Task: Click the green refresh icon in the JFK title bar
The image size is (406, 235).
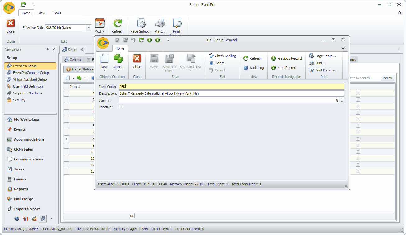Action: 141,40
